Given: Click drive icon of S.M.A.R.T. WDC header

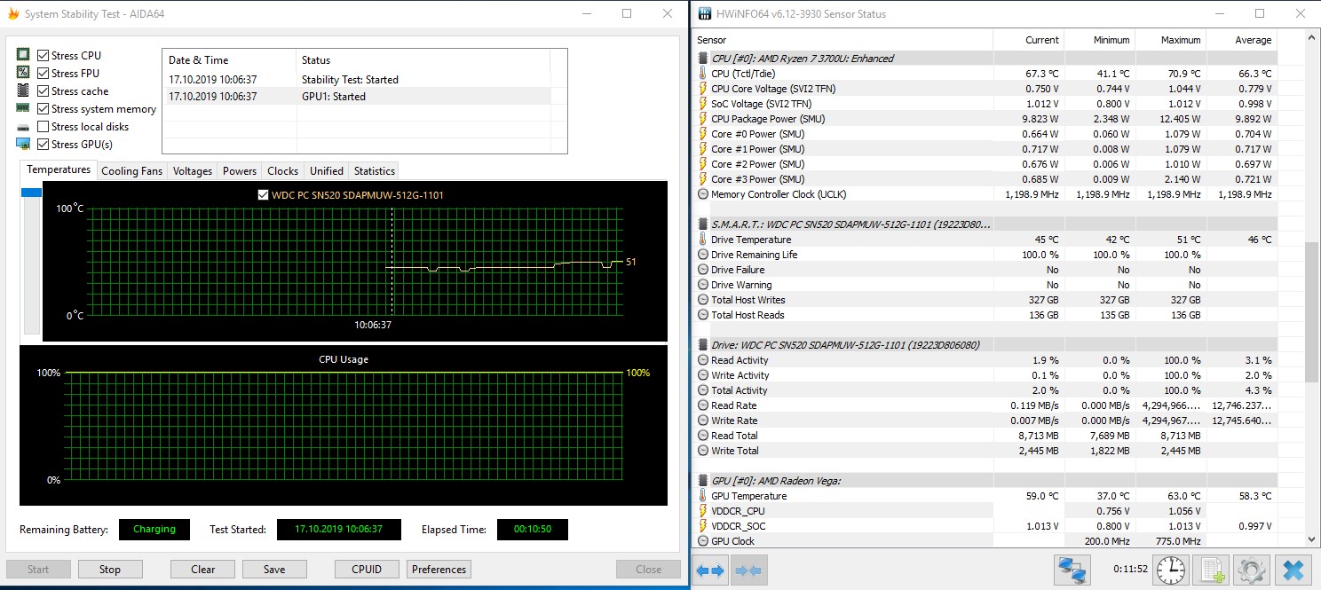Looking at the screenshot, I should pos(703,224).
